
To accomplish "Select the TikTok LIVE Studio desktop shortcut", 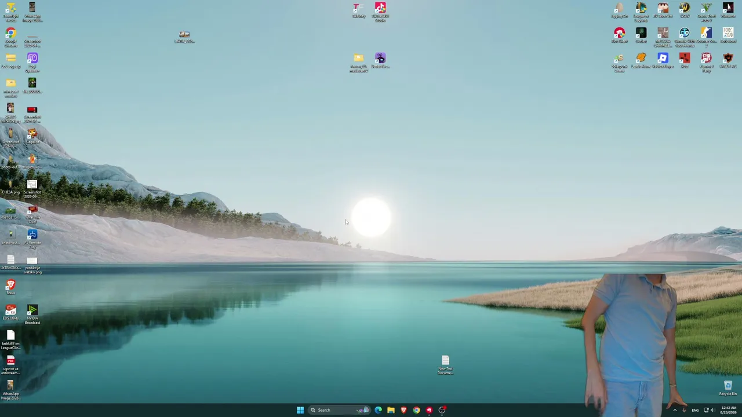I will (380, 12).
